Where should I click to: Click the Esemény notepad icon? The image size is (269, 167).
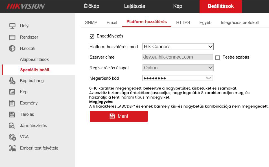[x=12, y=103]
